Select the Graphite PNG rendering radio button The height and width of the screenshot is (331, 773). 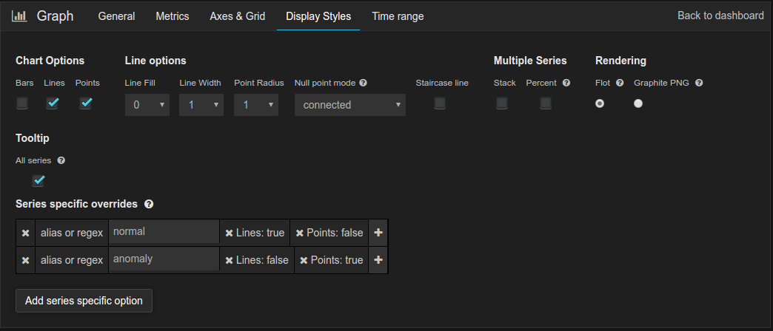(638, 103)
